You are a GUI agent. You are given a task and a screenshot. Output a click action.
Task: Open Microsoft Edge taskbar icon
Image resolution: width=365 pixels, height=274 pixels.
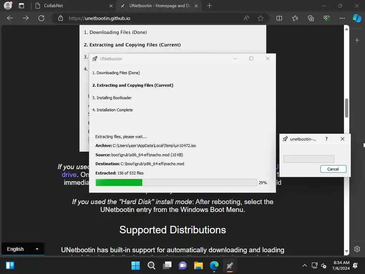[x=214, y=265]
